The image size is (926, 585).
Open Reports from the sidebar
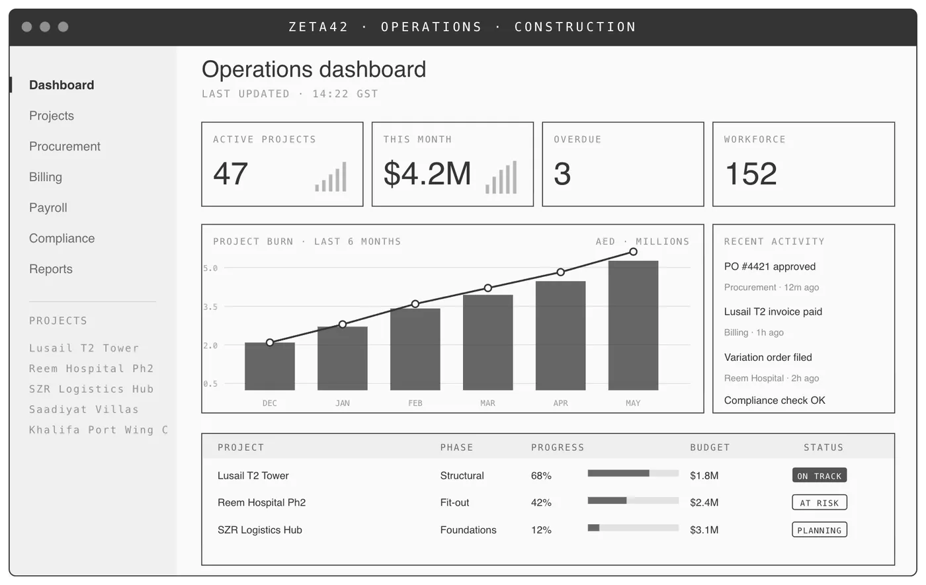pyautogui.click(x=51, y=269)
